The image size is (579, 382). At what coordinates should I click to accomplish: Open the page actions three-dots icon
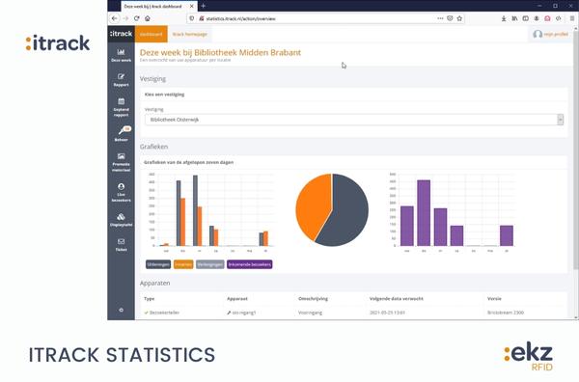pyautogui.click(x=440, y=18)
